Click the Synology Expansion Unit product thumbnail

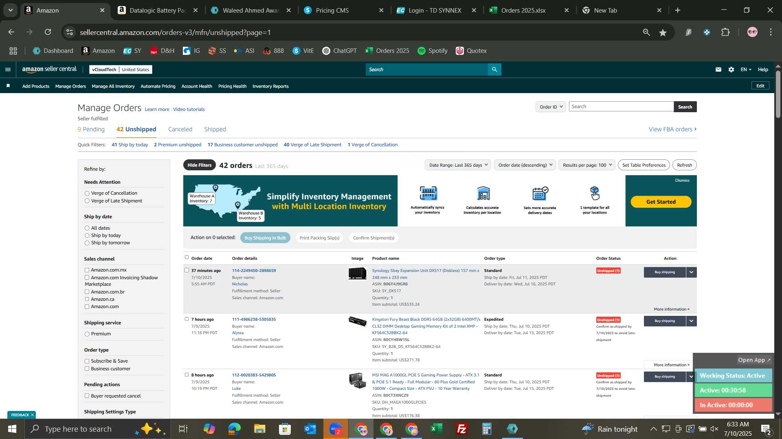tap(357, 274)
